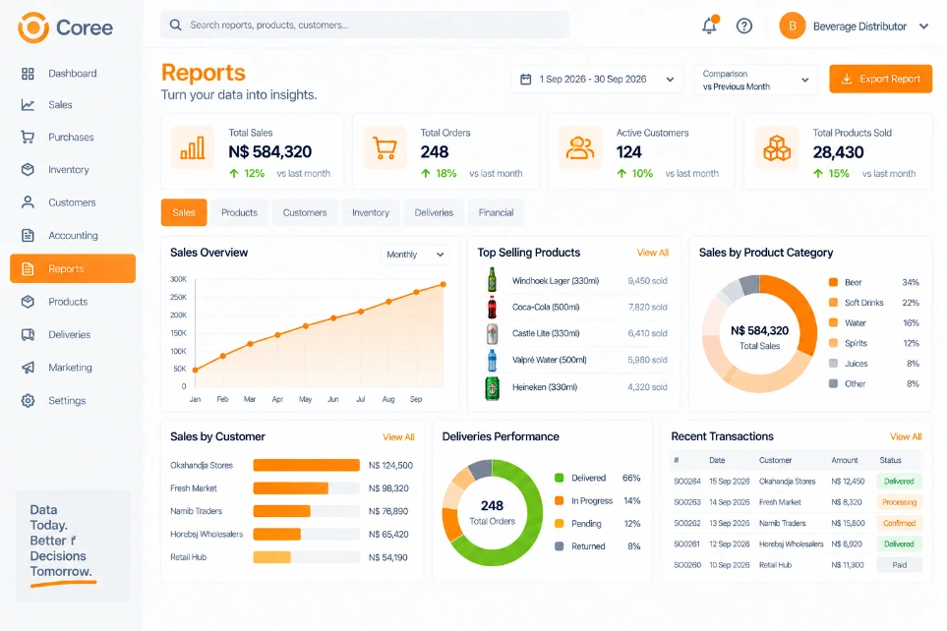Screen dimensions: 947x631
Task: Click the Total Orders cart icon
Action: pos(385,148)
